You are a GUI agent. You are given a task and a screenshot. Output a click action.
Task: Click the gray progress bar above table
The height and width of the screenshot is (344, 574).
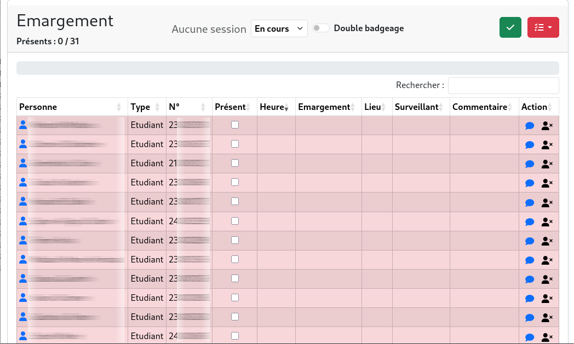(x=288, y=68)
